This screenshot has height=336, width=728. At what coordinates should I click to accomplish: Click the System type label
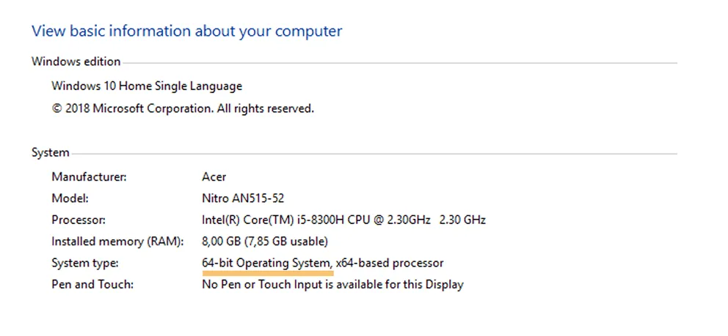coord(85,264)
